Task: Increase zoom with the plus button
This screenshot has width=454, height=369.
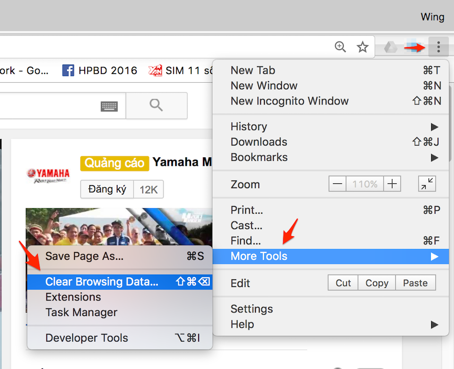Action: (392, 184)
